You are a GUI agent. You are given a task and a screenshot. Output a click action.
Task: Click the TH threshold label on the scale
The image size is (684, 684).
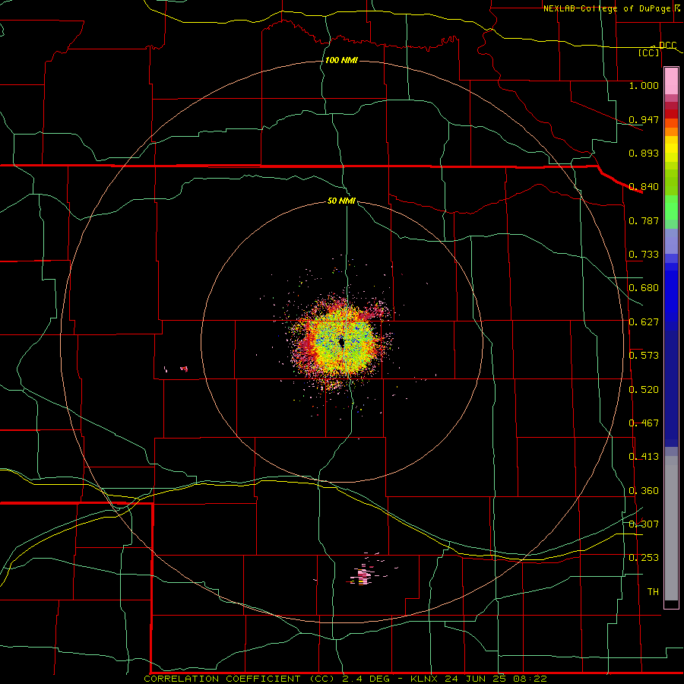point(653,591)
